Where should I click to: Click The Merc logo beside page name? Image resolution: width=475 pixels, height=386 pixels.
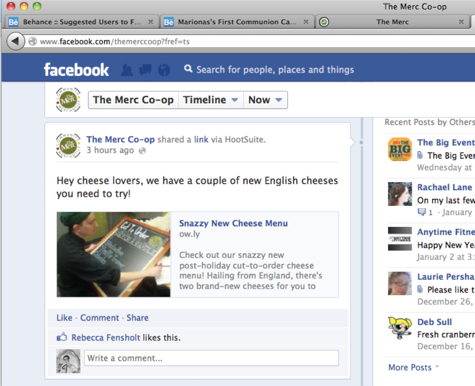68,100
